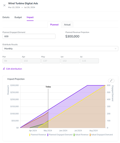Expand the Impact Projection chart
Screen dimensions: 120x143
pyautogui.click(x=111, y=81)
